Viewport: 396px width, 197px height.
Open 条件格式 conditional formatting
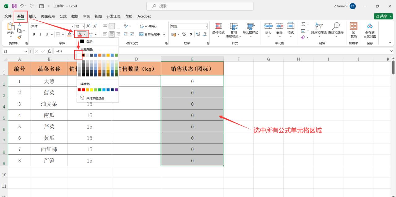pos(218,30)
